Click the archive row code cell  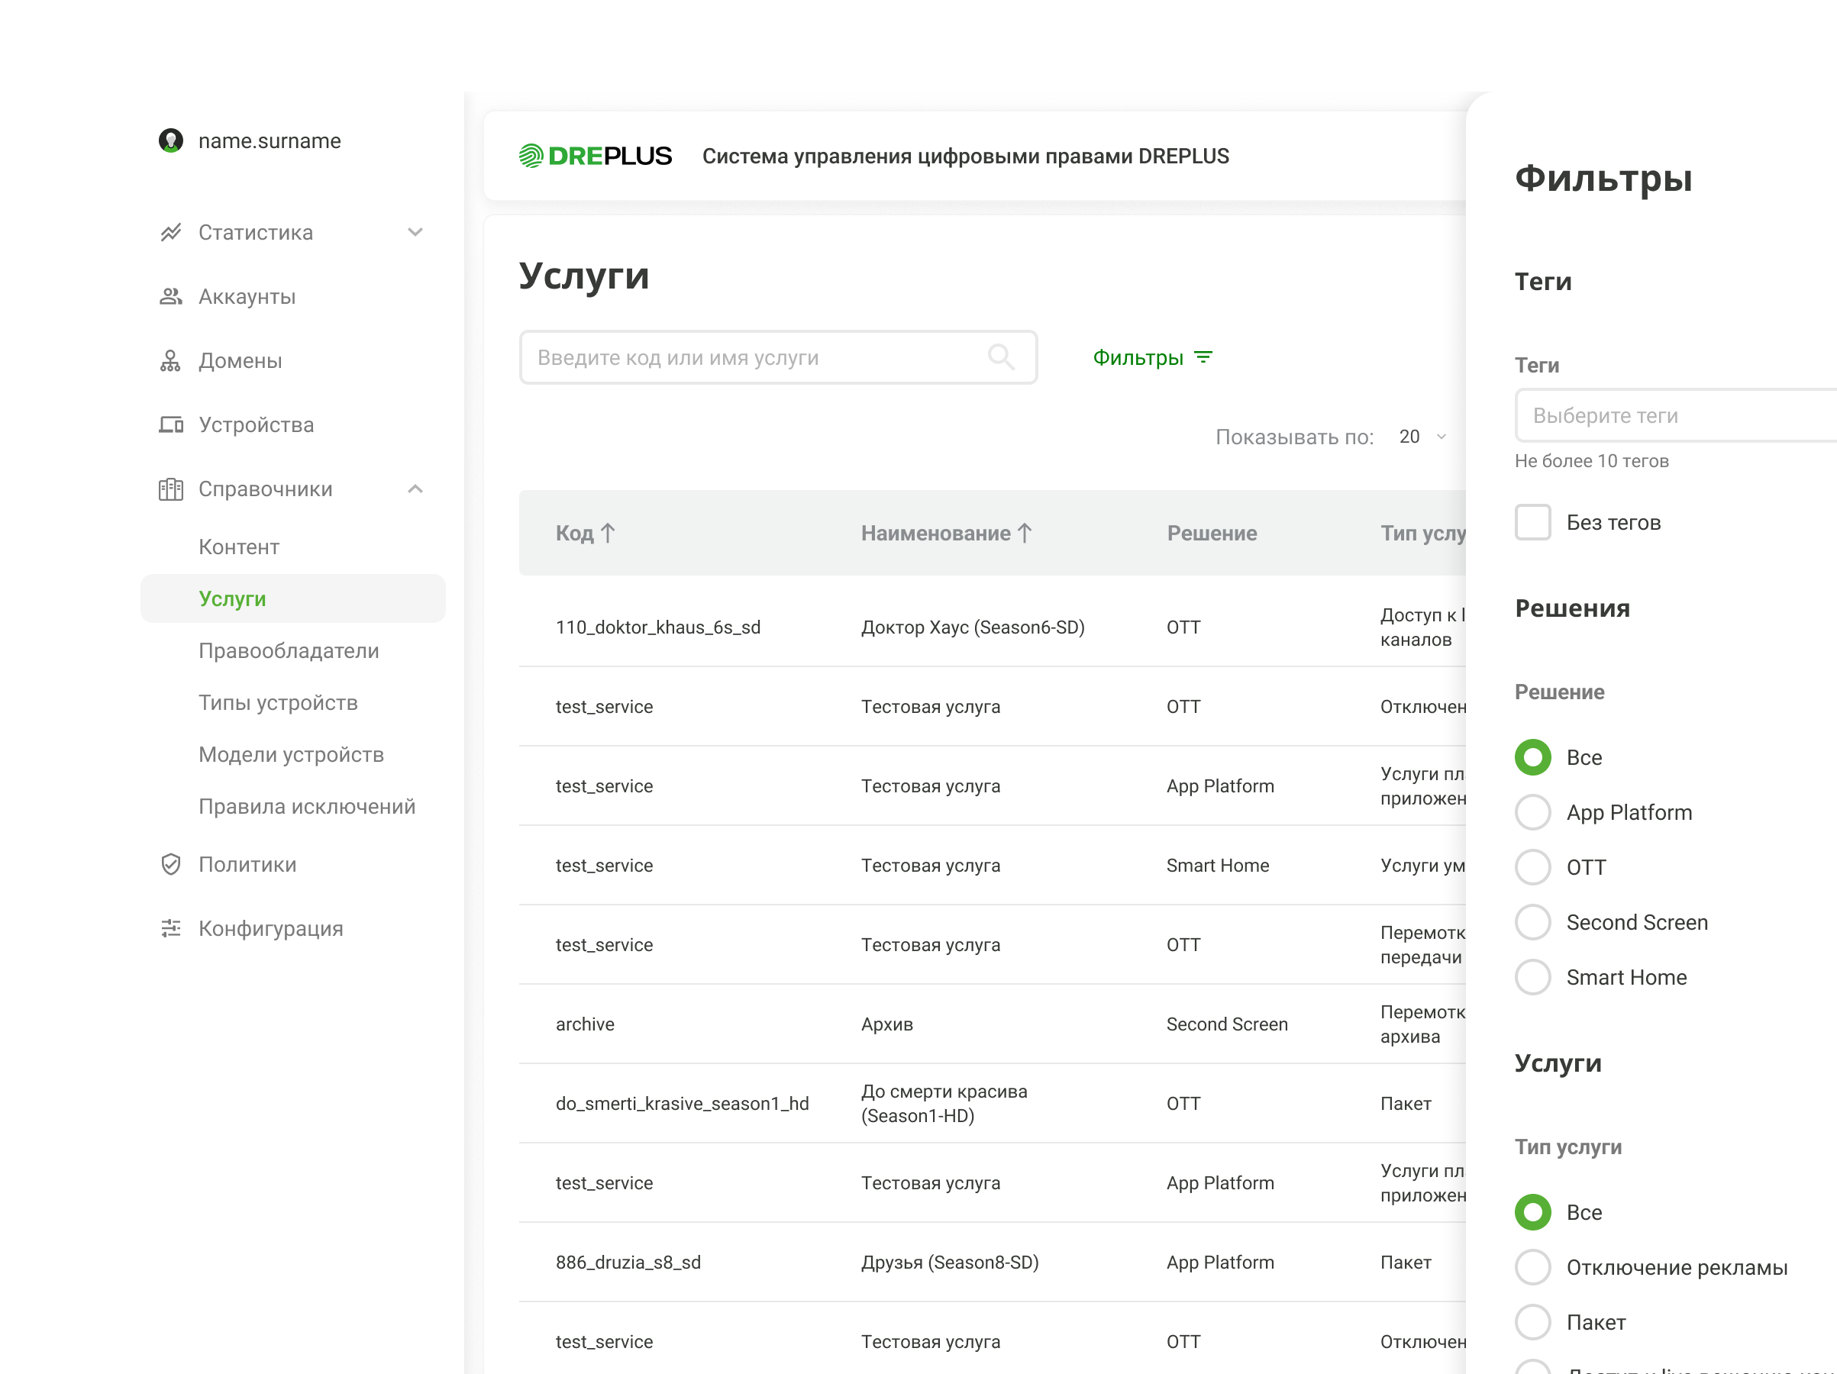(585, 1024)
